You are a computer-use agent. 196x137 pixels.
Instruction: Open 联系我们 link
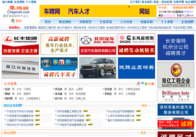coord(147,2)
